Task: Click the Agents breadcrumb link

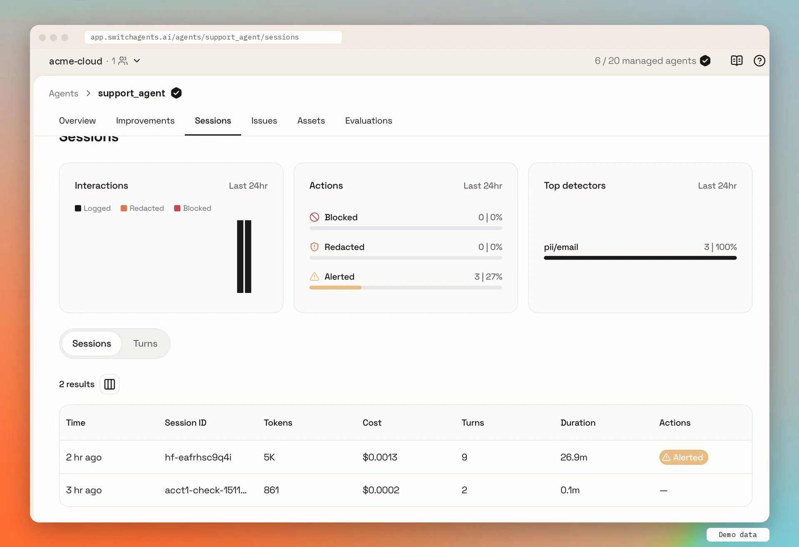Action: (x=64, y=93)
